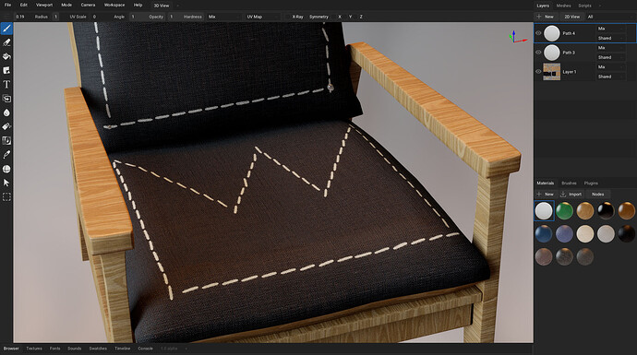
Task: Select the Brush tool
Action: point(6,29)
